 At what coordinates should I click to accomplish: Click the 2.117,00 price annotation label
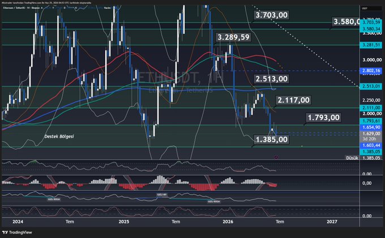click(x=293, y=100)
